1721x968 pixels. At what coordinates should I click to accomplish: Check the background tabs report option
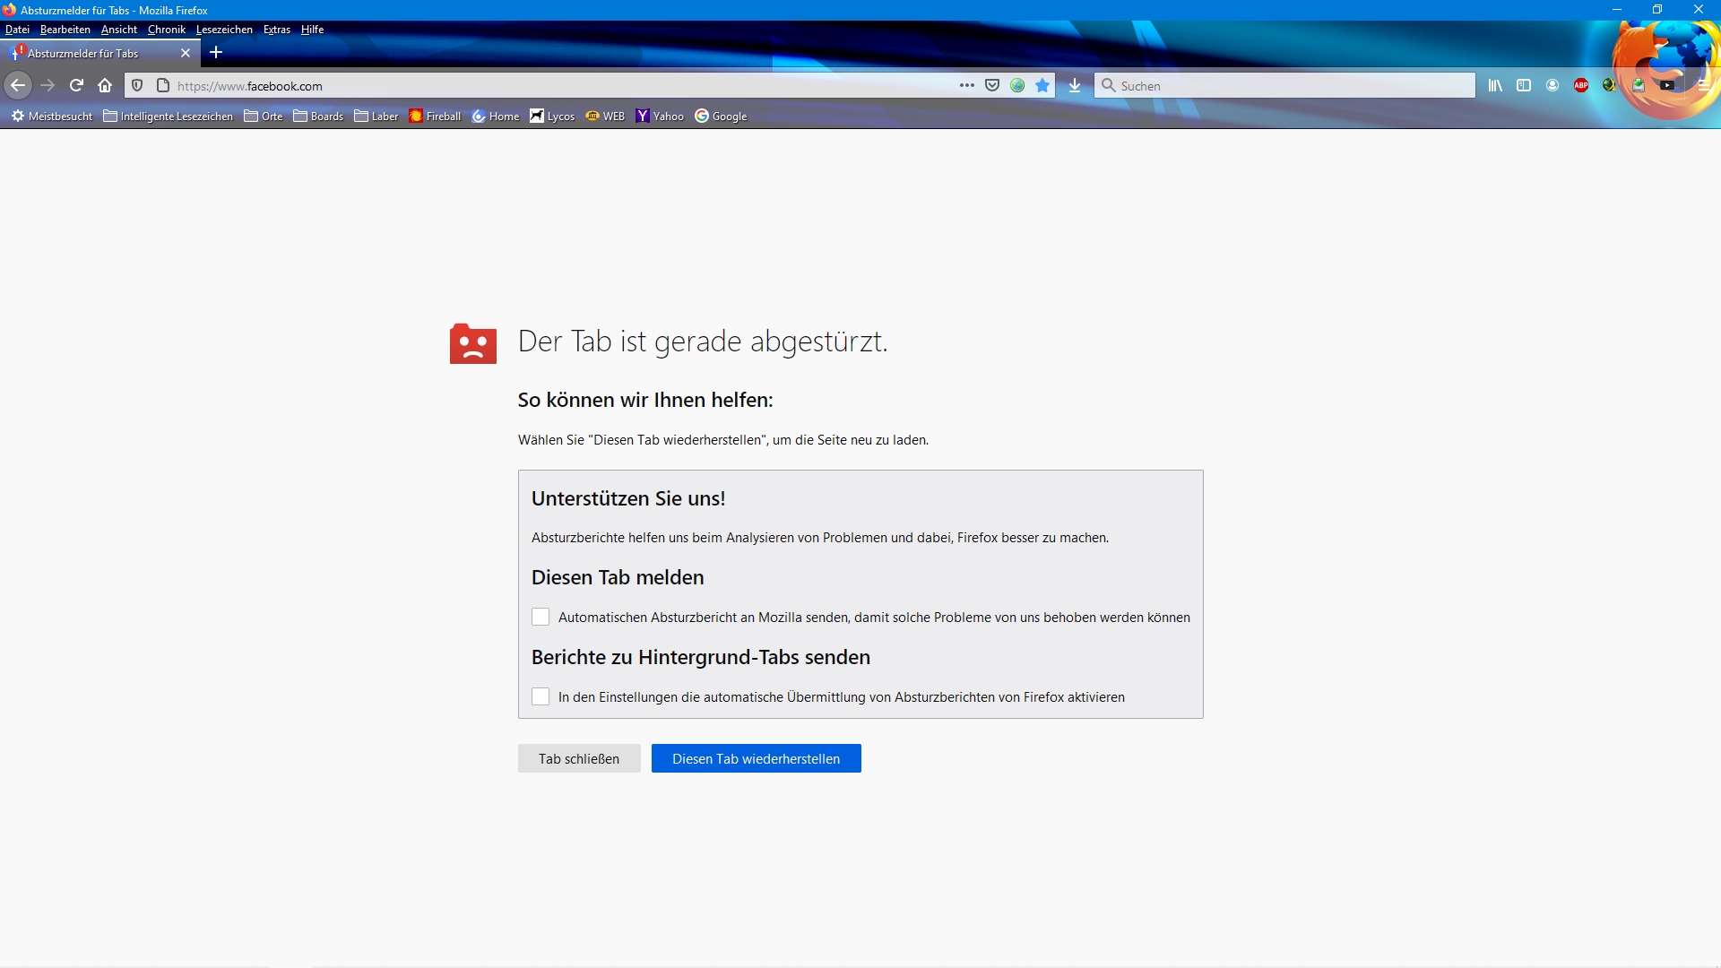point(541,696)
